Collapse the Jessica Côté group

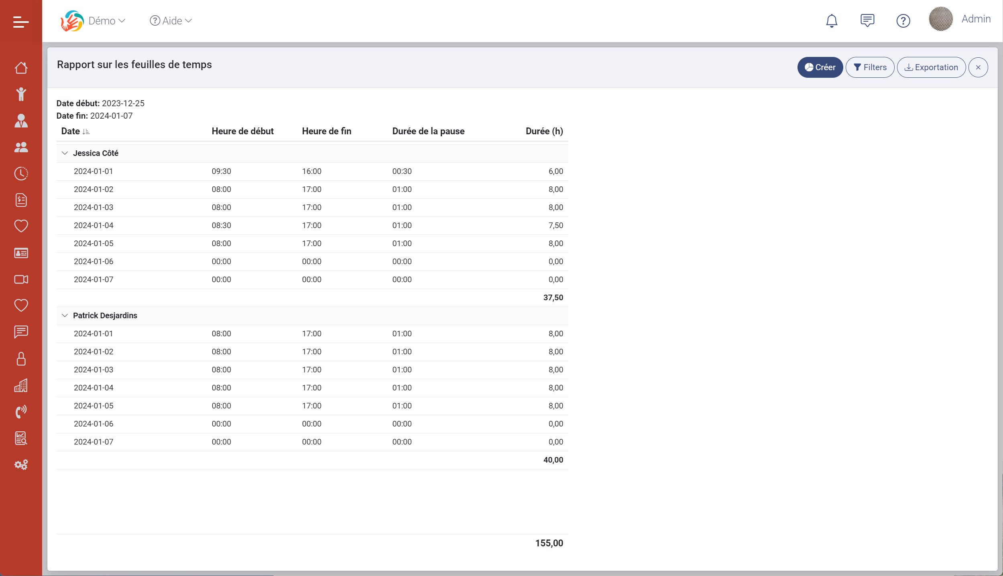[65, 153]
